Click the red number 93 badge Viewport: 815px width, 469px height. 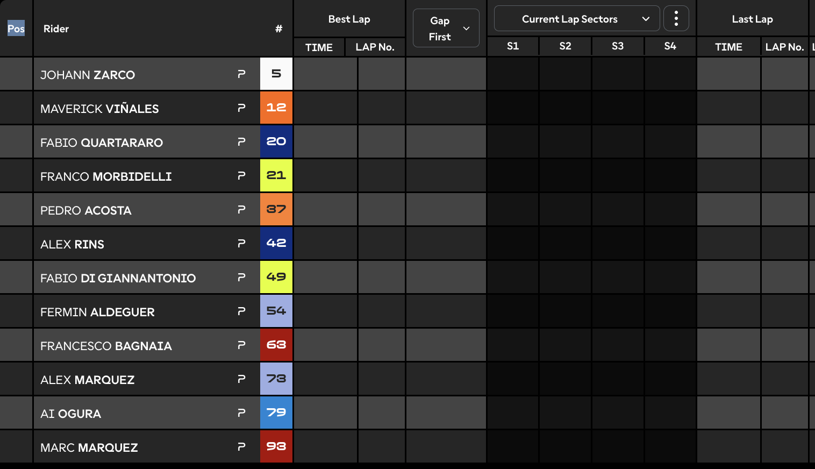click(x=276, y=446)
